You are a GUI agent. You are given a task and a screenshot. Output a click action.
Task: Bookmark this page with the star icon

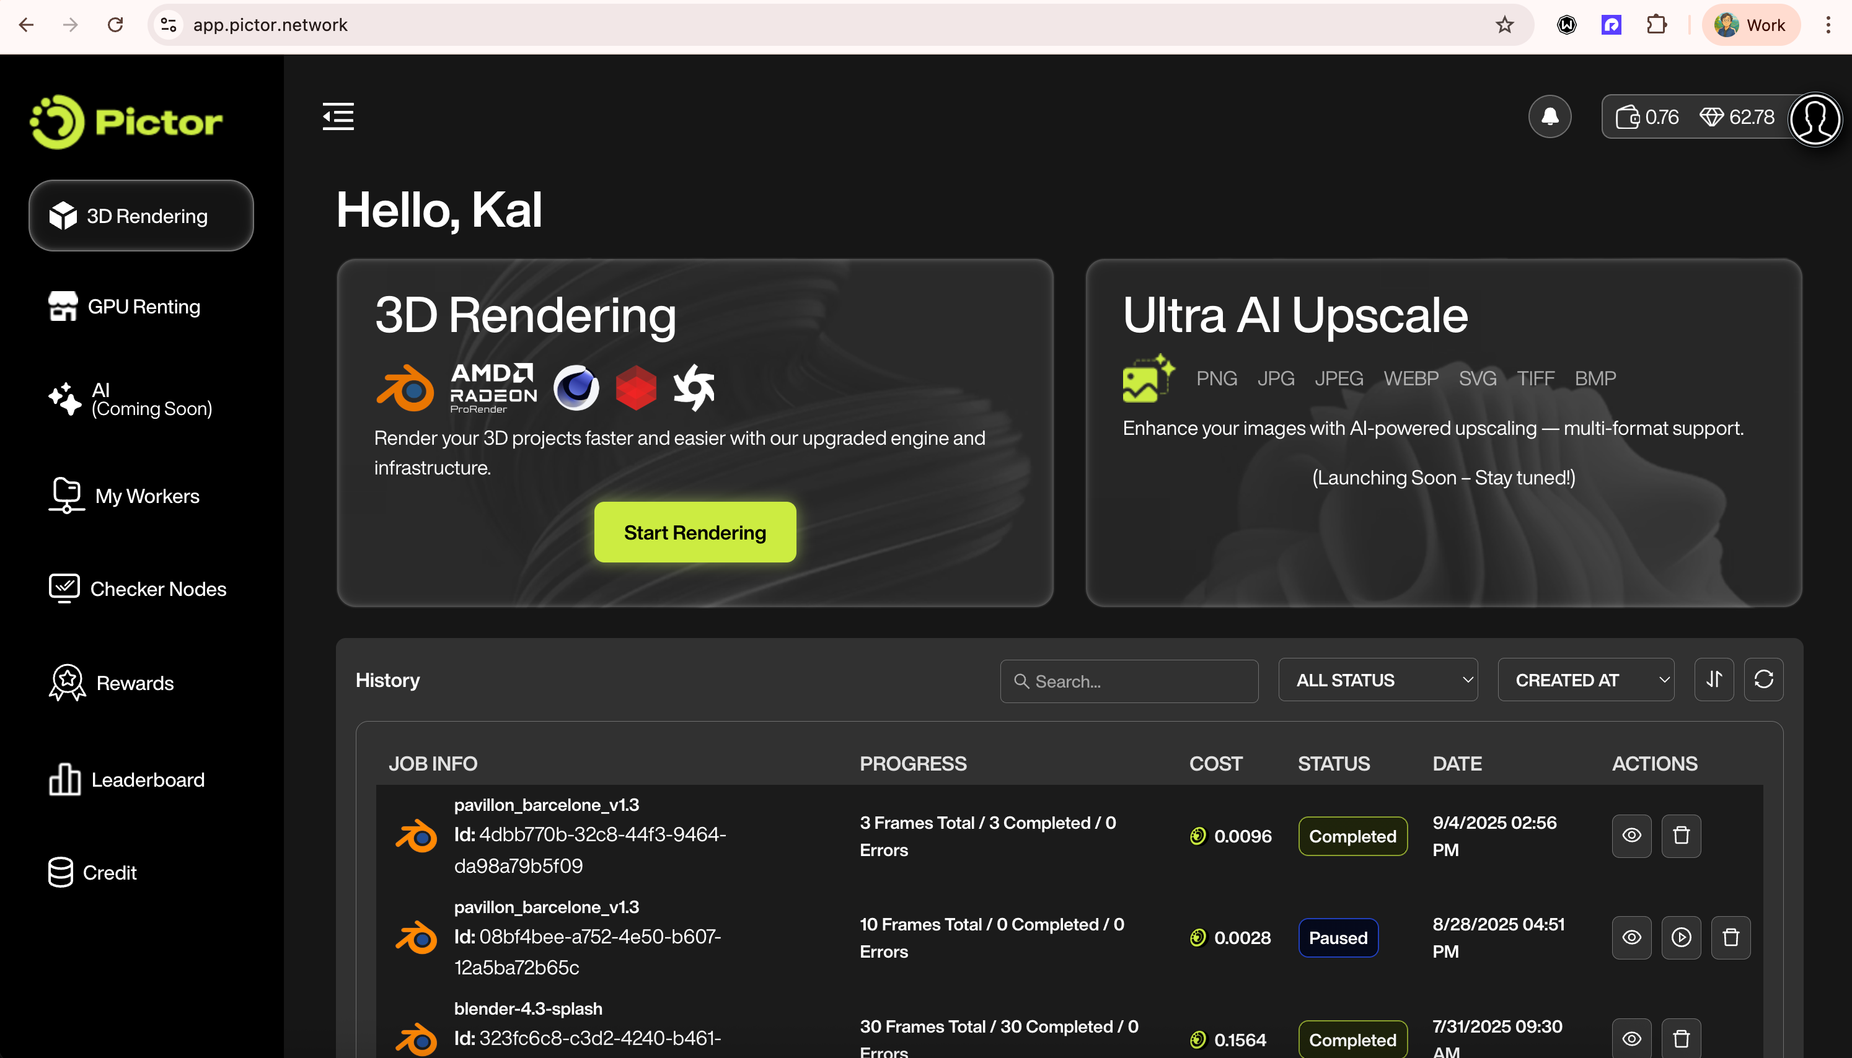1504,25
